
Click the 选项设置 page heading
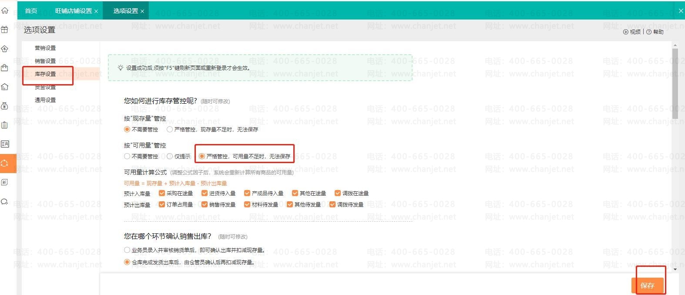40,30
